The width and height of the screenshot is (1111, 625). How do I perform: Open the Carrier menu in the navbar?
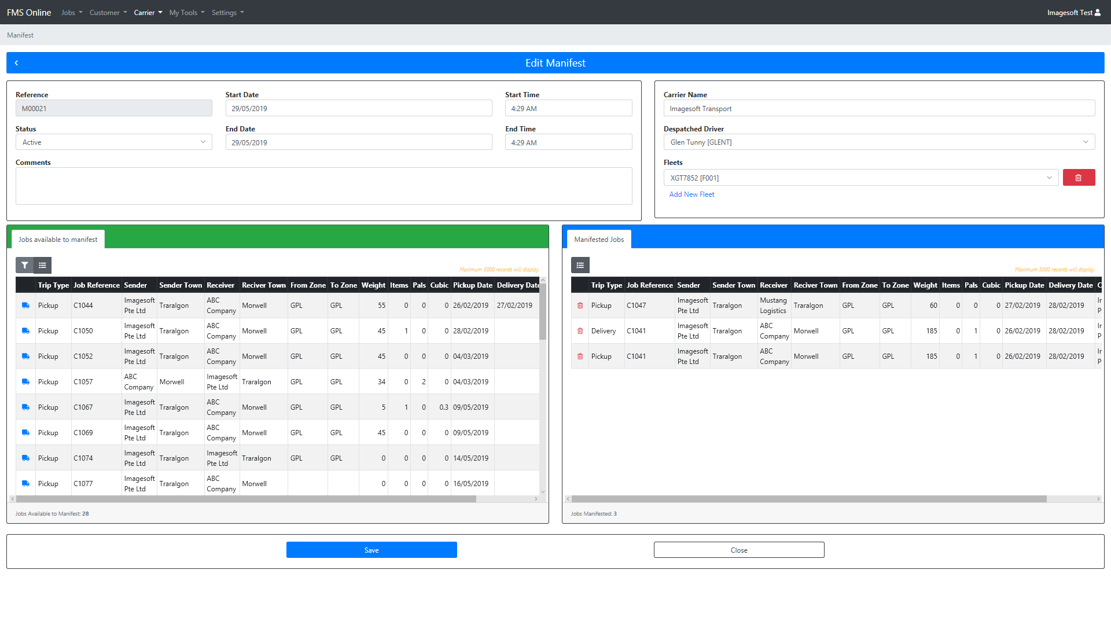tap(148, 12)
